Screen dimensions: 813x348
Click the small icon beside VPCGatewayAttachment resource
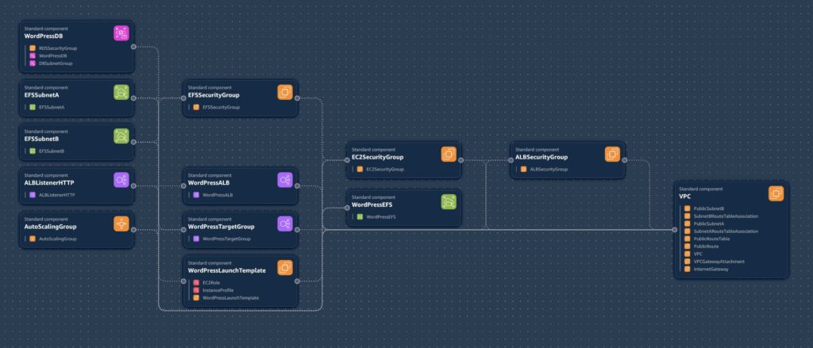pyautogui.click(x=687, y=262)
